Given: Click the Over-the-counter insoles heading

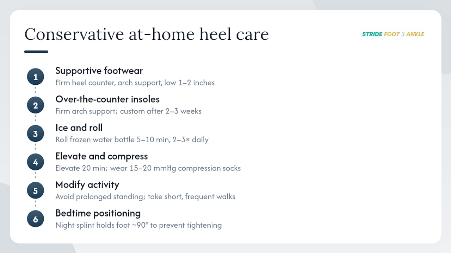Looking at the screenshot, I should [x=107, y=99].
